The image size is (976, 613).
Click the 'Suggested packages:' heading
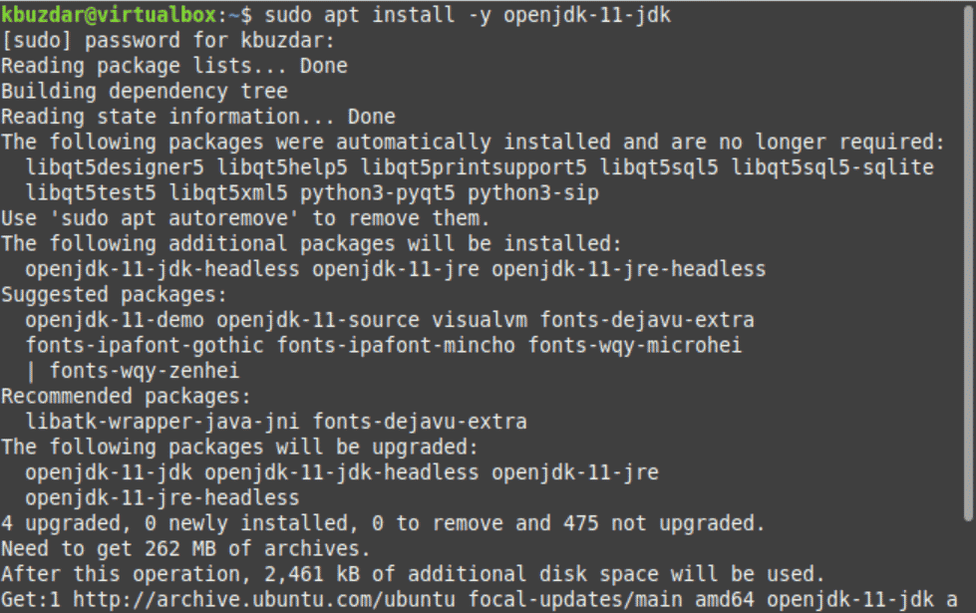coord(114,294)
